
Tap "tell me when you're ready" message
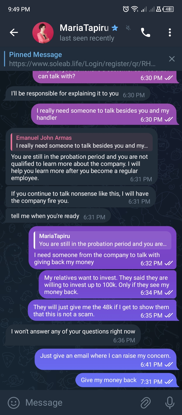click(x=45, y=216)
